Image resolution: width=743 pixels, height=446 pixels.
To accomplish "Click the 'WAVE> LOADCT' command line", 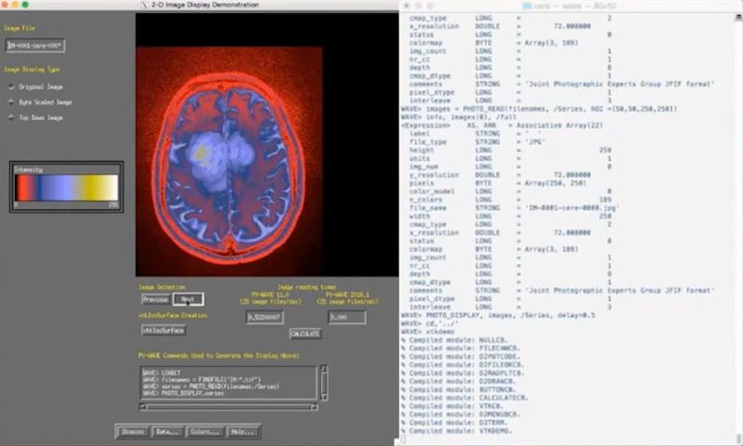I will tap(162, 373).
